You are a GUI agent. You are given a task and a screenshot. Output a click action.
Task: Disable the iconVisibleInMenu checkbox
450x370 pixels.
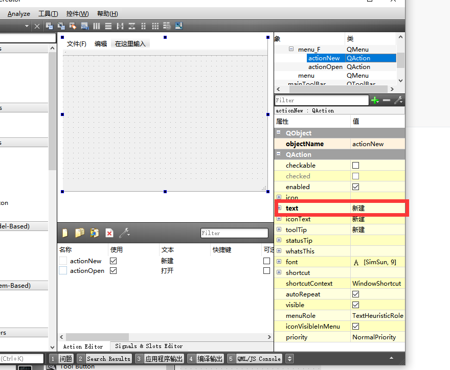355,327
